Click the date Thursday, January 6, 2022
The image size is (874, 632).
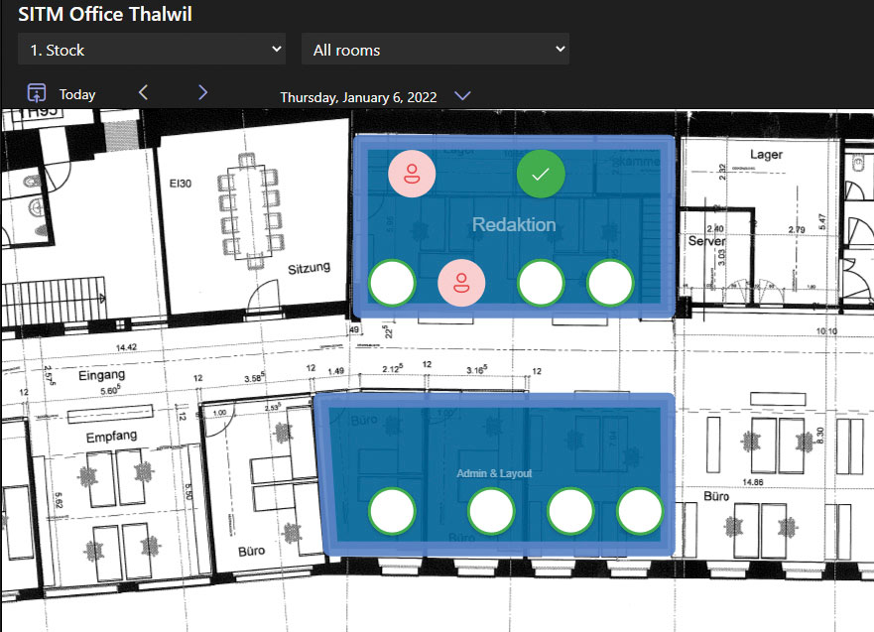[358, 97]
